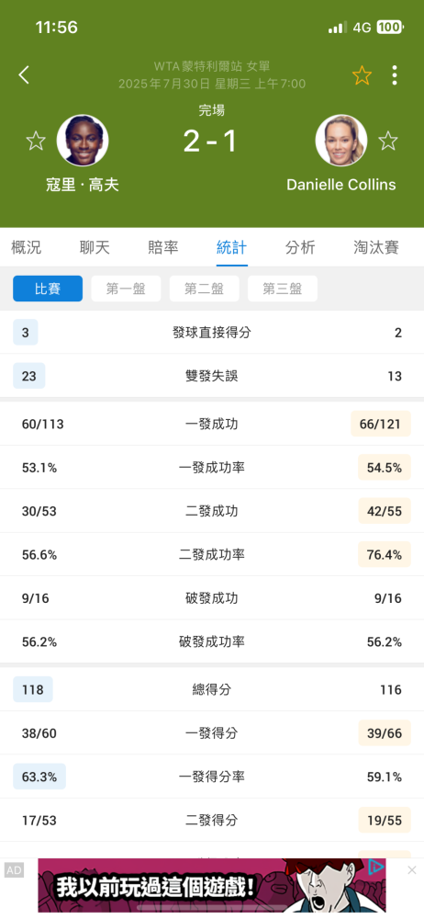Go to the 淘汰賽 tab
Screen dimensions: 424x919
(x=376, y=247)
